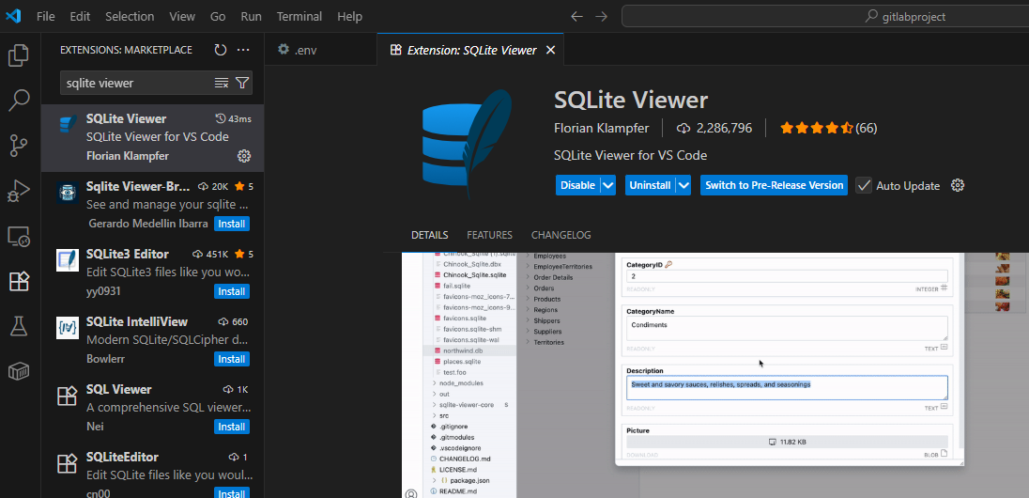Click publisher name Florian Klampfer in header

coord(602,128)
